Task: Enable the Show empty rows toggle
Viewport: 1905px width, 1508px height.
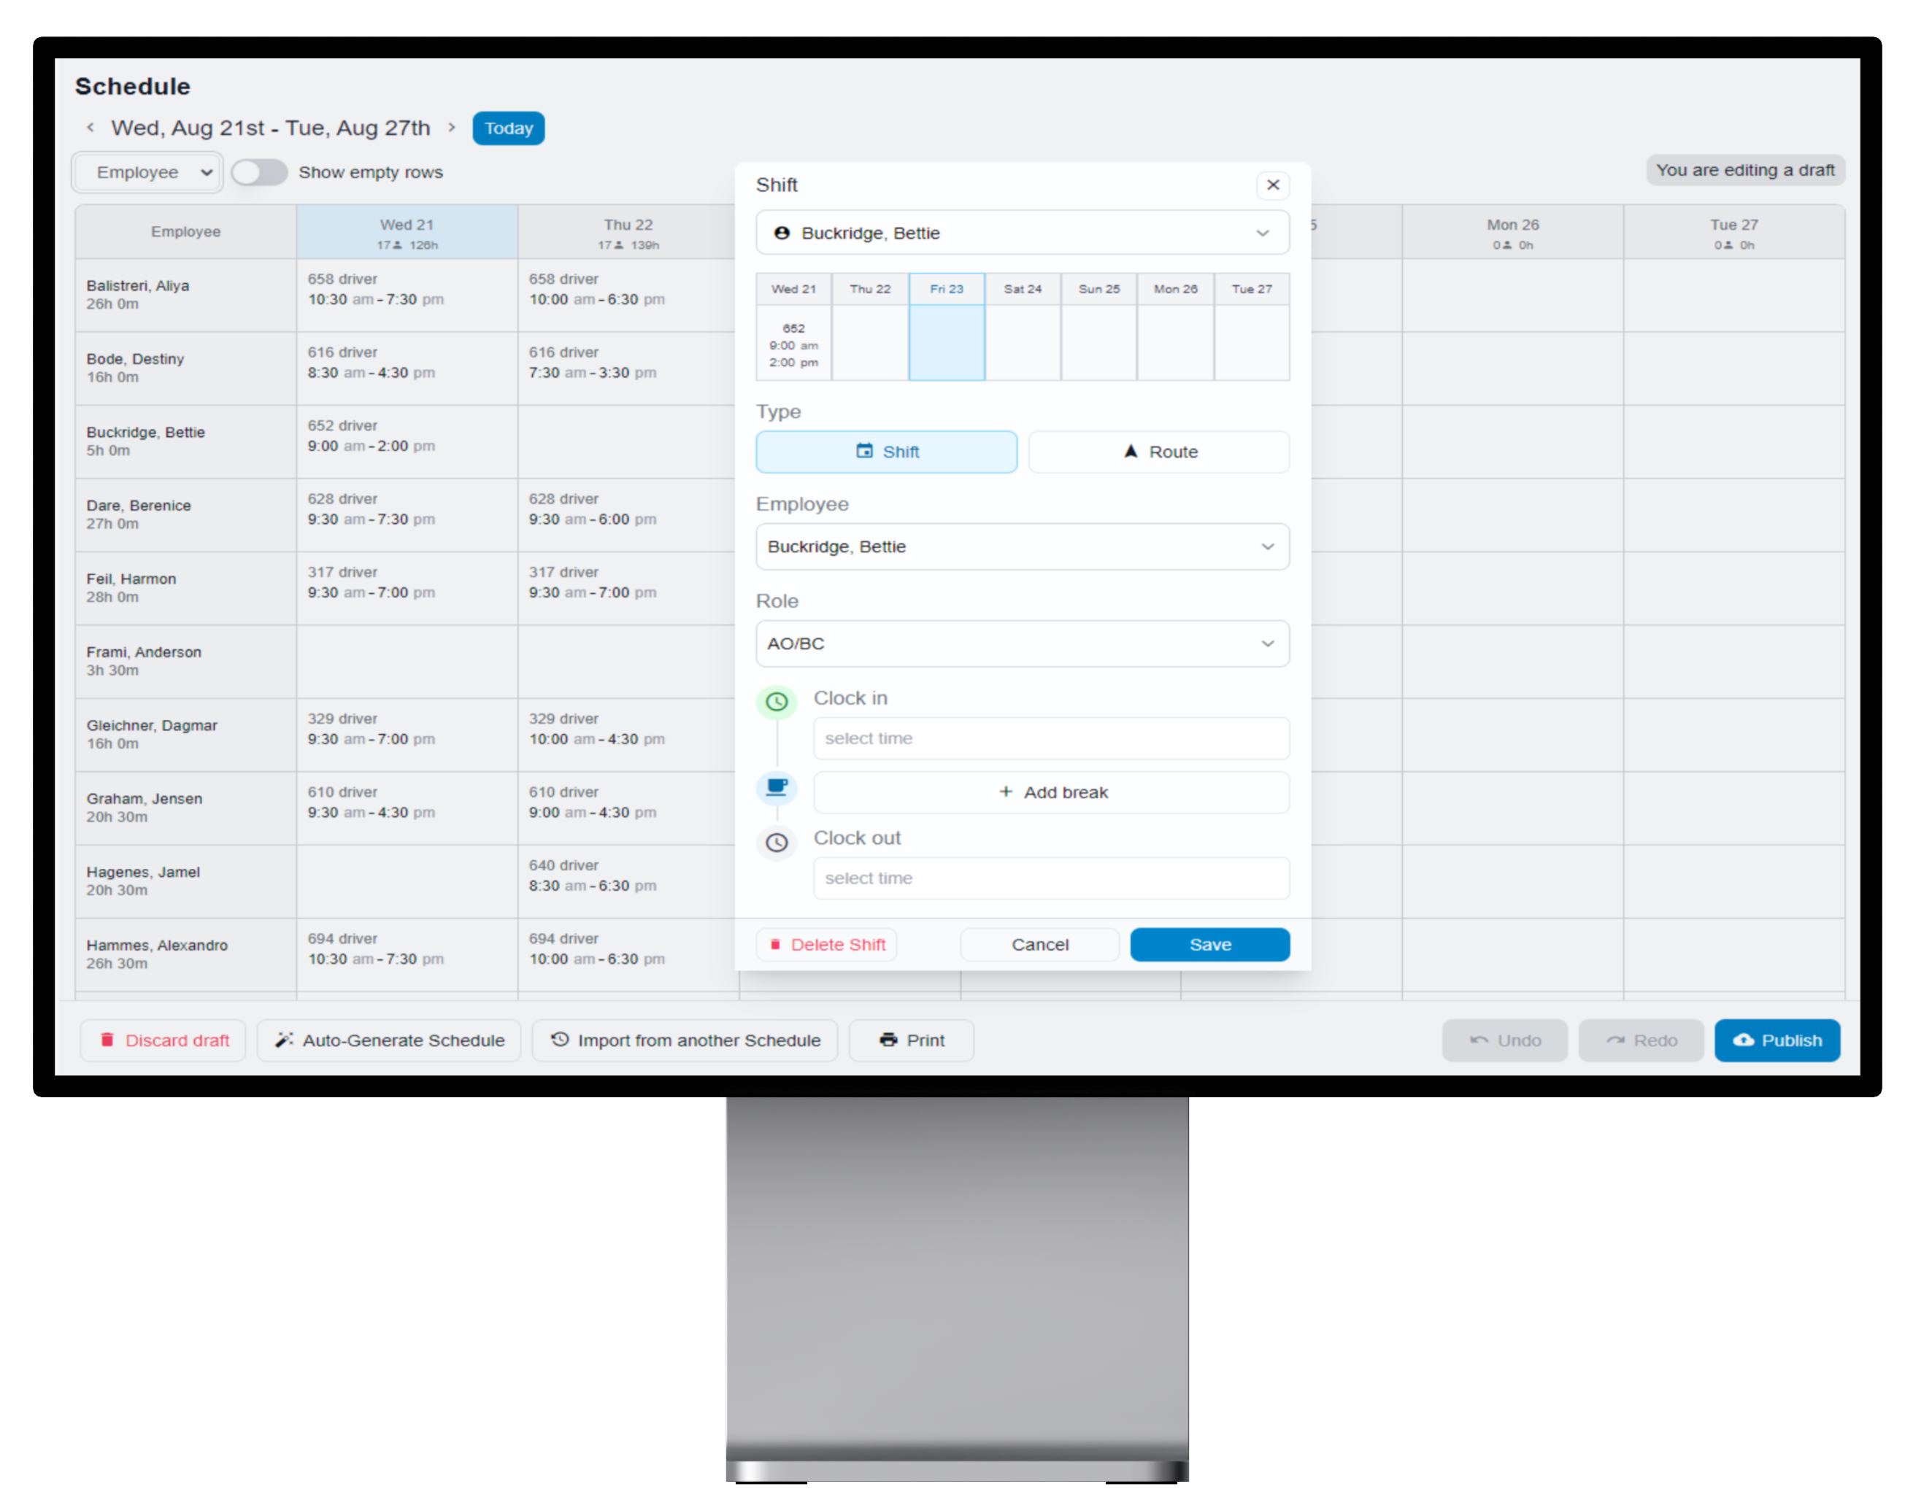Action: pos(259,172)
